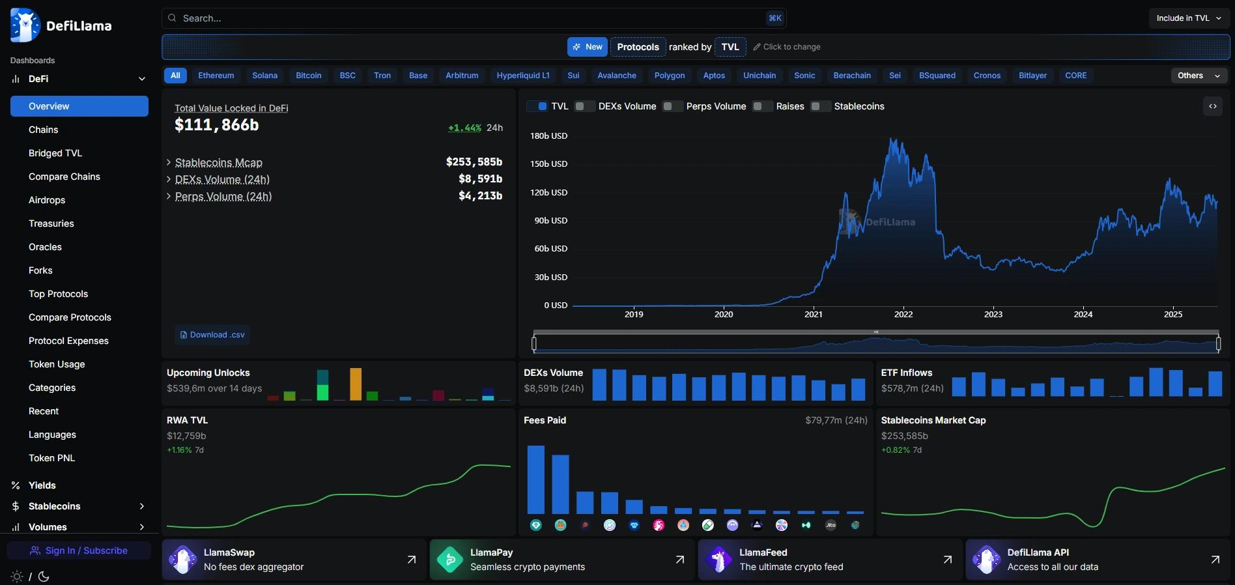
Task: Click the rainbow pinwheel icon under Fees Paid
Action: click(782, 525)
